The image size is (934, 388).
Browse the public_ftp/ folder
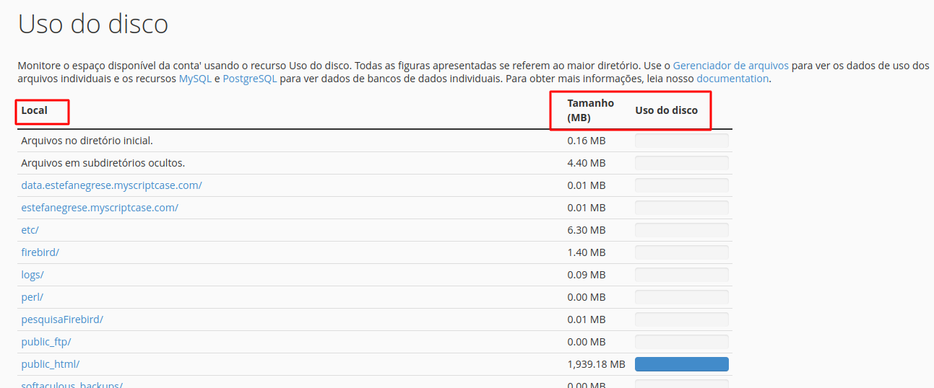pyautogui.click(x=46, y=342)
